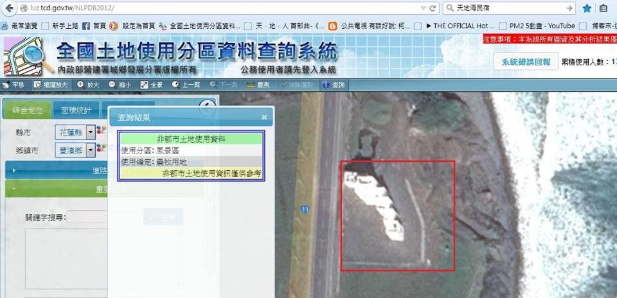Activate the 框選放大 box zoom tool
Image resolution: width=617 pixels, height=298 pixels.
50,85
